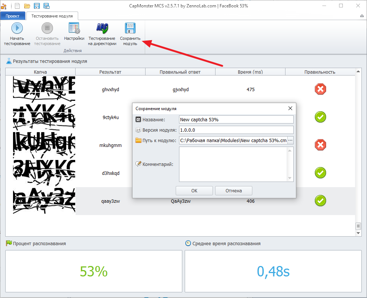Sort by the Время (ms) column header

click(x=250, y=72)
